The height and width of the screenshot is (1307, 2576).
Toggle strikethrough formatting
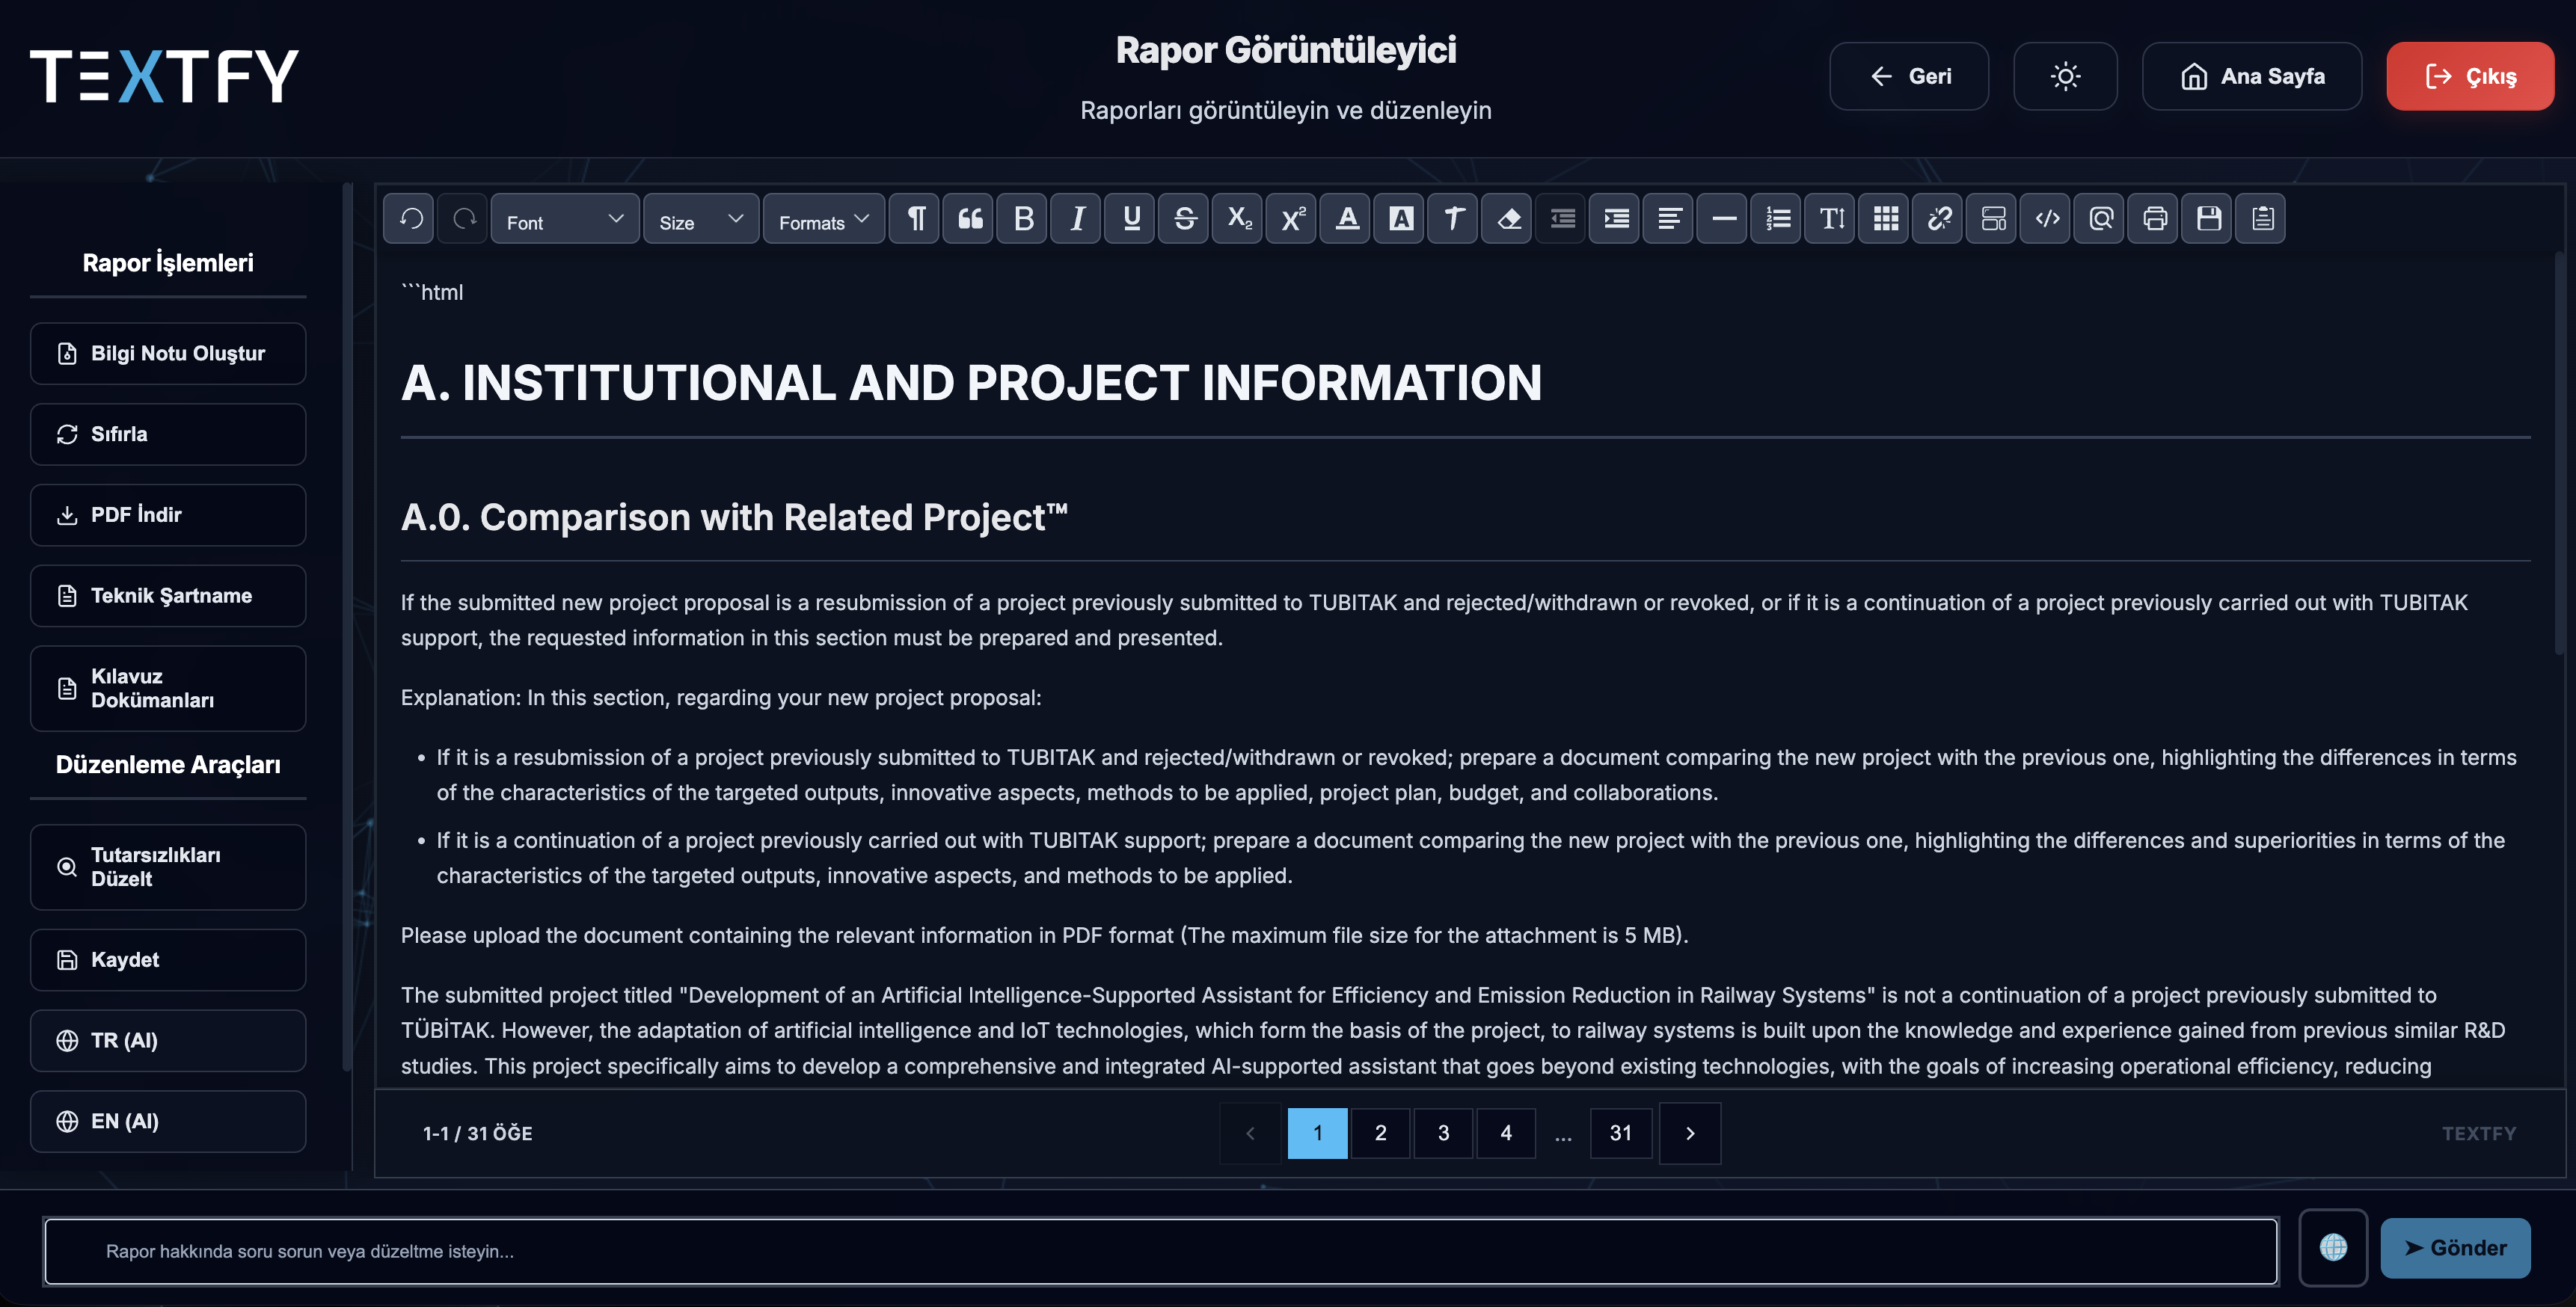coord(1185,218)
